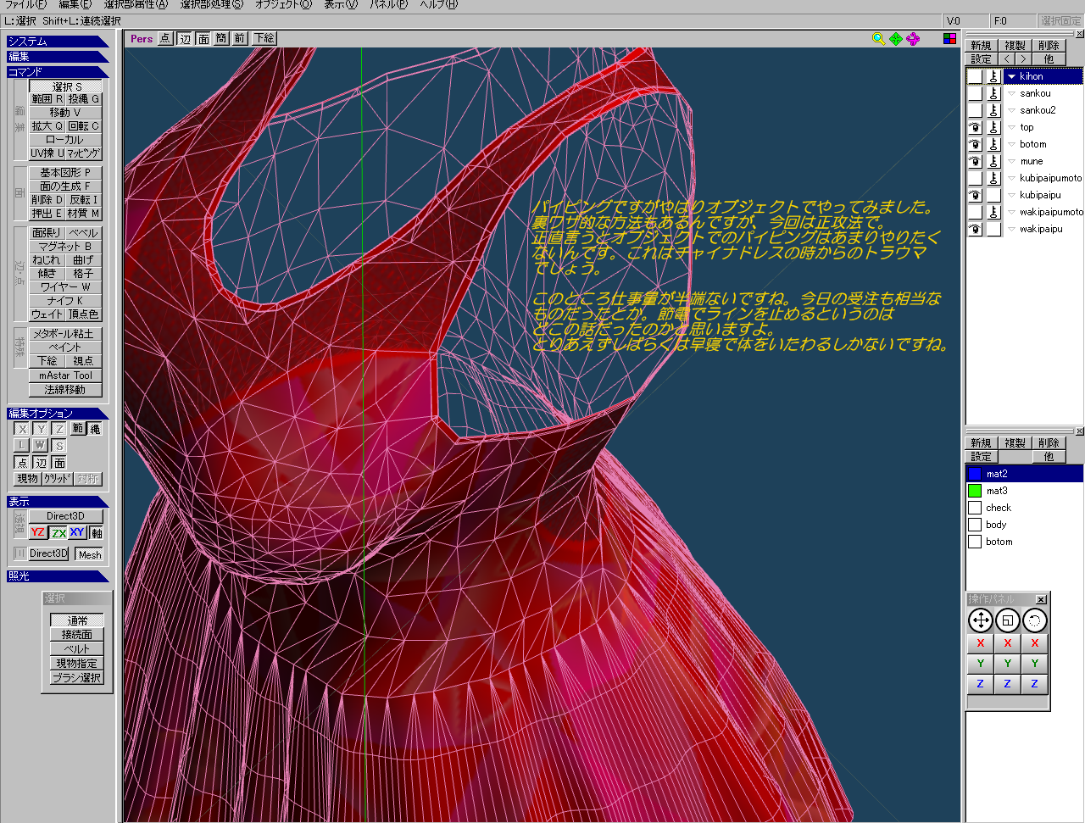Click the magnifier zoom icon in viewport
The width and height of the screenshot is (1085, 823).
878,39
